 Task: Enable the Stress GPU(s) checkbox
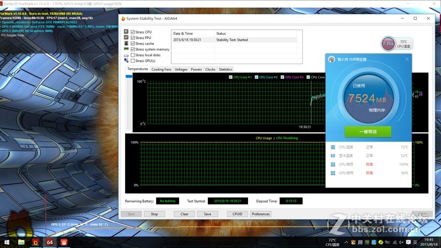pyautogui.click(x=133, y=61)
